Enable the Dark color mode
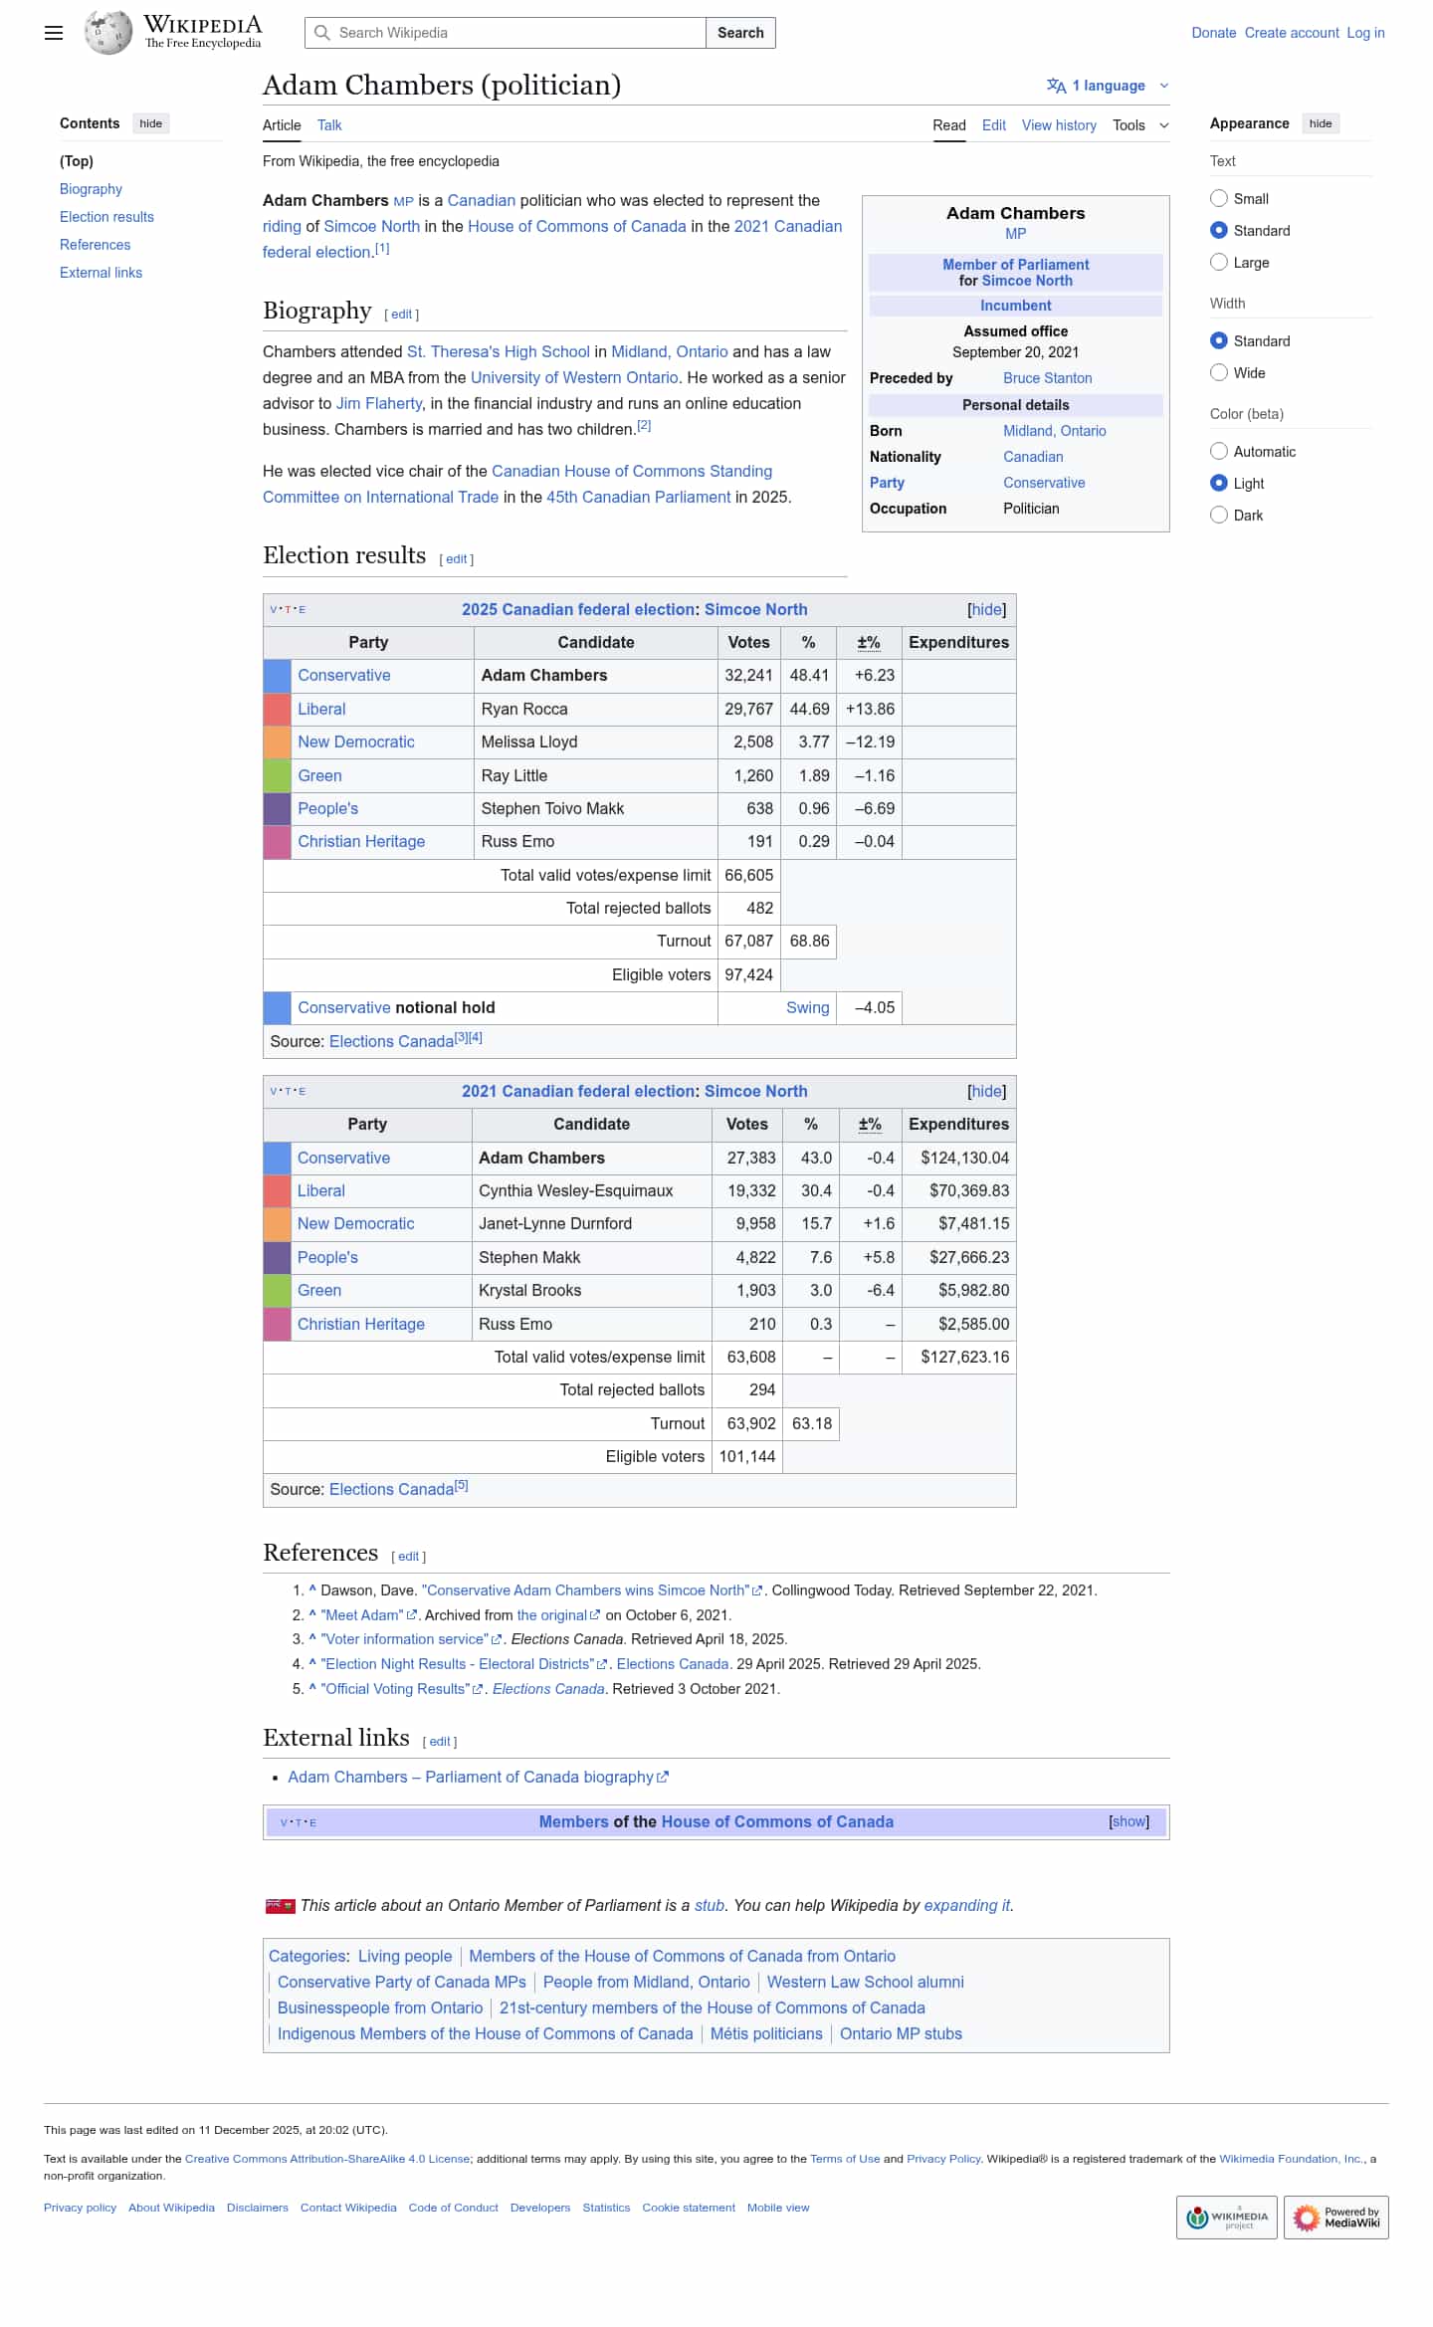This screenshot has height=2327, width=1433. [x=1219, y=515]
